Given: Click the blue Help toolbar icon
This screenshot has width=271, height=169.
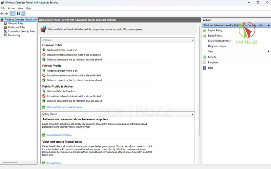Looking at the screenshot, I should [x=18, y=14].
